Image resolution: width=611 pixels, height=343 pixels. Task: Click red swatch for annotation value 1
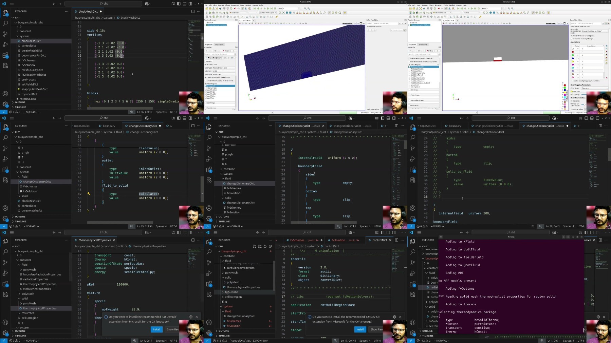[573, 52]
